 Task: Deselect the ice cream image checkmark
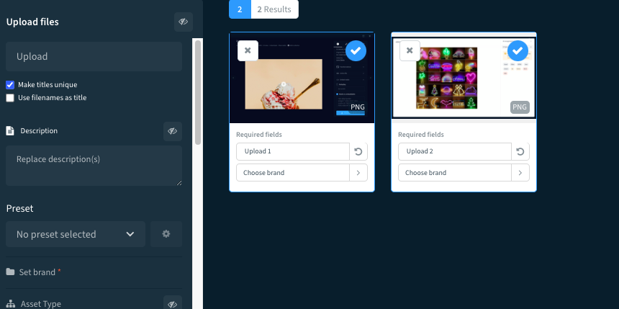pyautogui.click(x=356, y=50)
